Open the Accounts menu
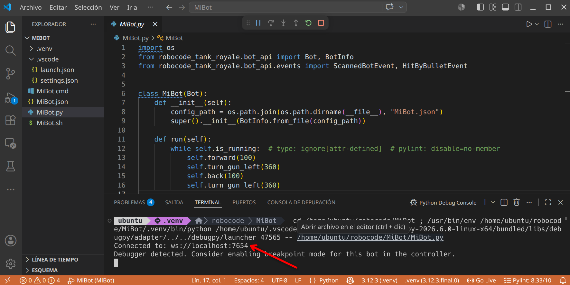 point(10,241)
